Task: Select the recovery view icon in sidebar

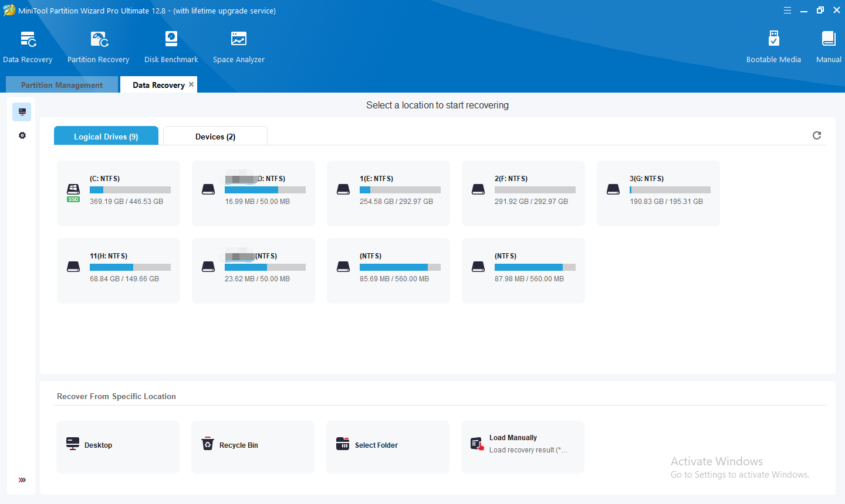Action: click(x=22, y=112)
